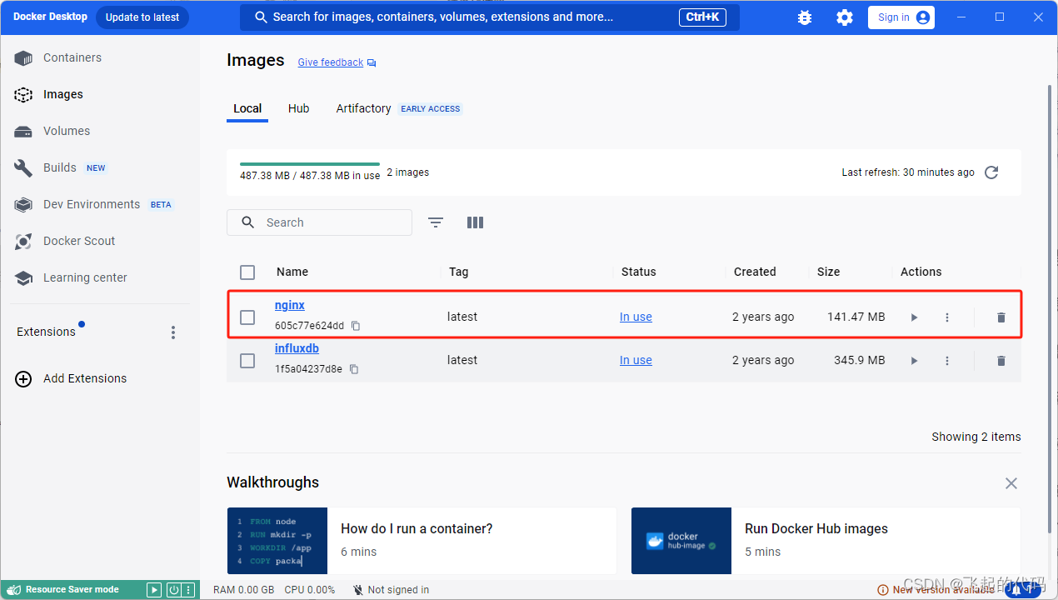1058x600 pixels.
Task: Select the influxdb image checkbox
Action: pyautogui.click(x=247, y=360)
